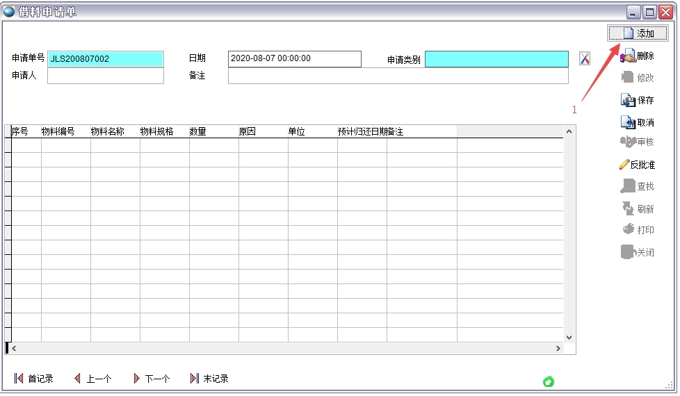Click the 审核 (Audit) button
The width and height of the screenshot is (680, 396).
click(x=638, y=142)
